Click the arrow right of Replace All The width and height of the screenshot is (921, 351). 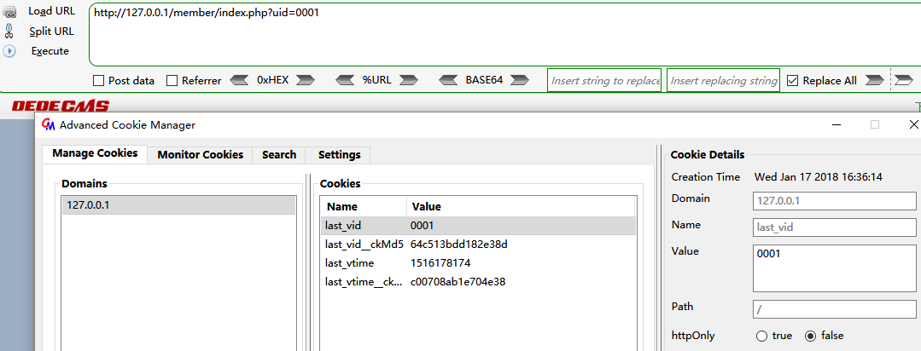(875, 80)
